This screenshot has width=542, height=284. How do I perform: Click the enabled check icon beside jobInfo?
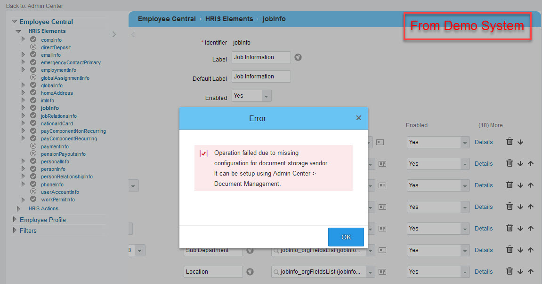(x=33, y=107)
